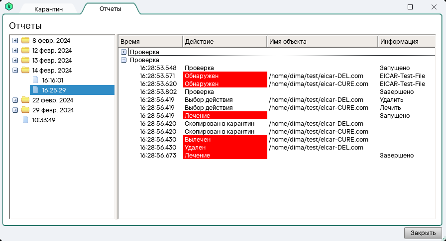The width and height of the screenshot is (446, 241).
Task: Select the Отчеты tab
Action: (110, 9)
